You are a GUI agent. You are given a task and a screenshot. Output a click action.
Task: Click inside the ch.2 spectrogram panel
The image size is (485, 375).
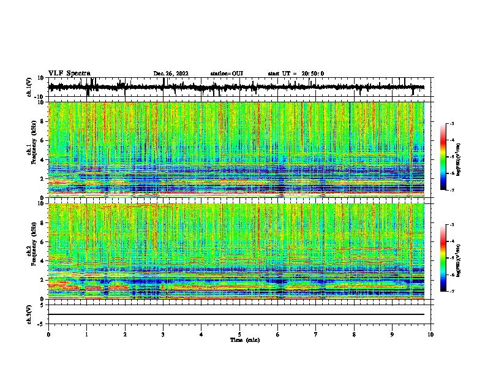click(x=236, y=251)
